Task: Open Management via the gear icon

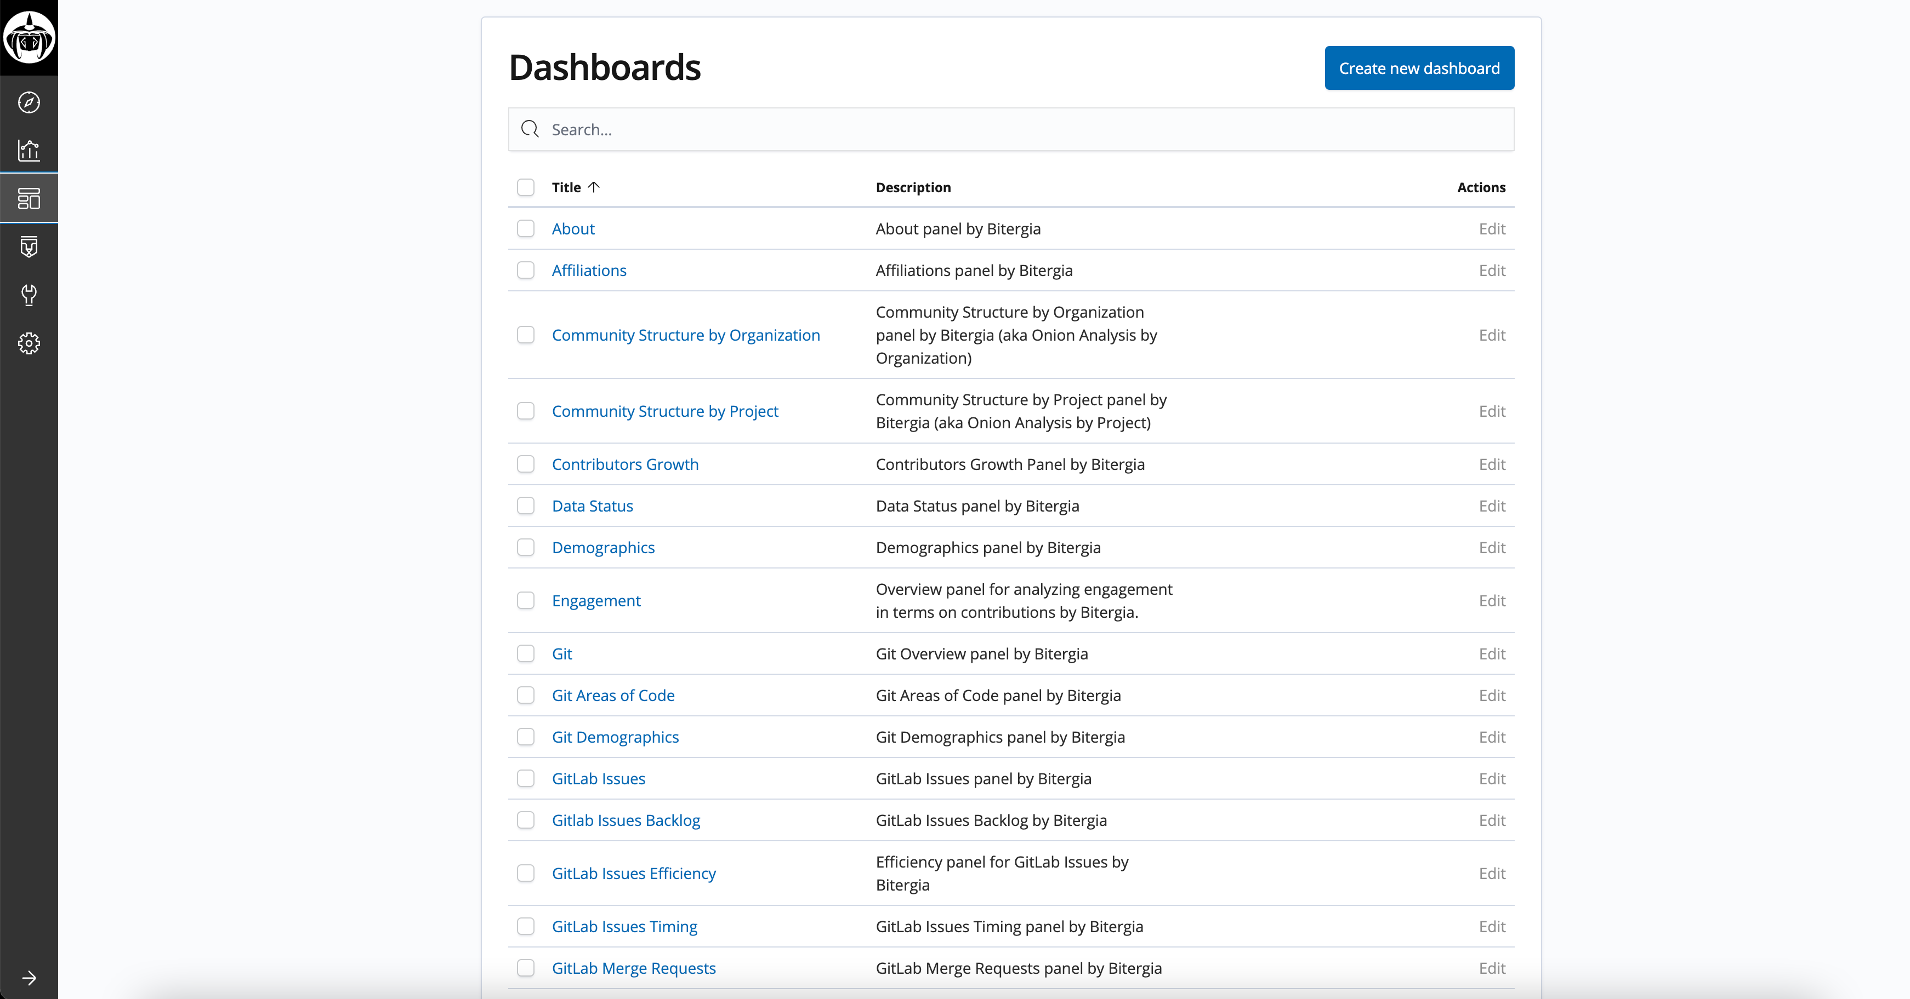Action: click(29, 343)
